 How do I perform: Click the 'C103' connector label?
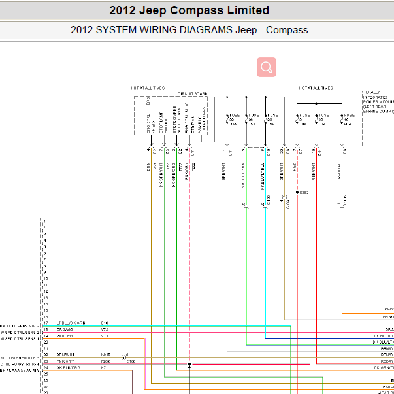(287, 205)
